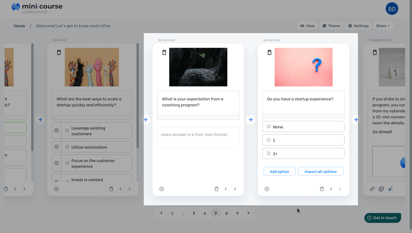Edit 'Do you have a startup experience?' text
This screenshot has height=233, width=412.
304,102
